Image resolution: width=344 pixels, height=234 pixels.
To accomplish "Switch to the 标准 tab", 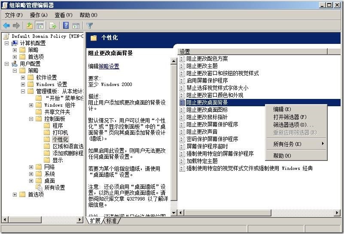I will tap(111, 221).
